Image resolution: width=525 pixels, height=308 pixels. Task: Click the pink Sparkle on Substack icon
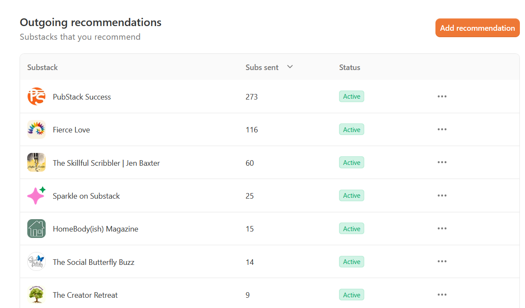point(36,196)
